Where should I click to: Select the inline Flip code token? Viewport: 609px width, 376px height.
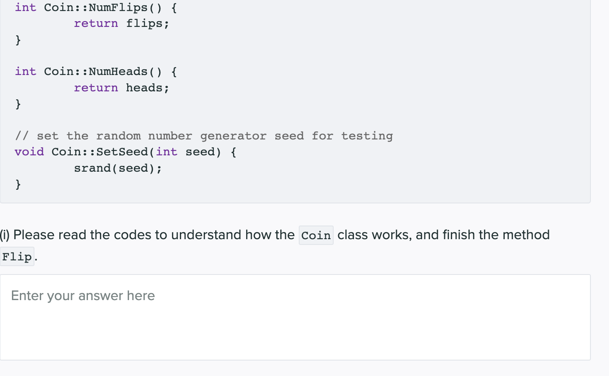[17, 256]
